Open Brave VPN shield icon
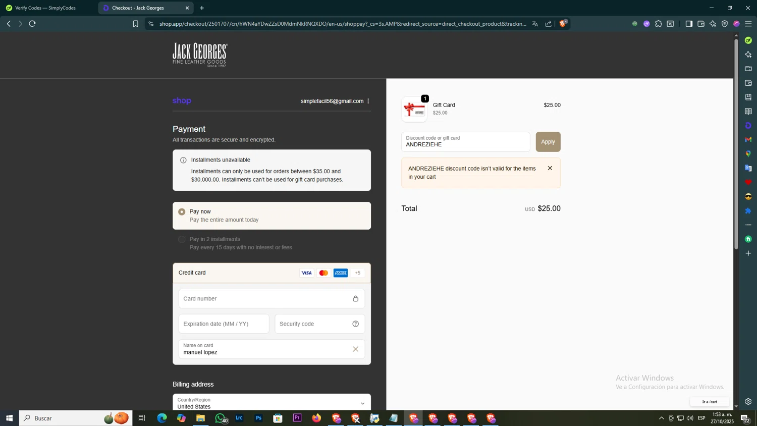Viewport: 757px width, 426px height. pos(725,24)
